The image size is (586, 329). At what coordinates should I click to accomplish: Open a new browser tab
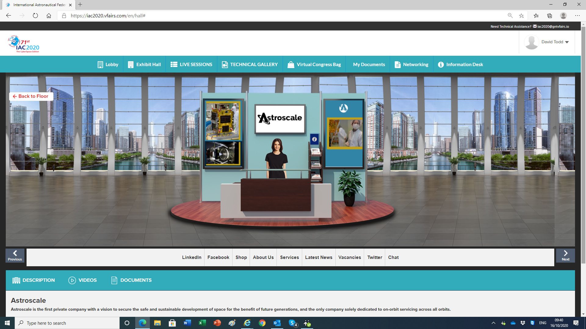80,5
